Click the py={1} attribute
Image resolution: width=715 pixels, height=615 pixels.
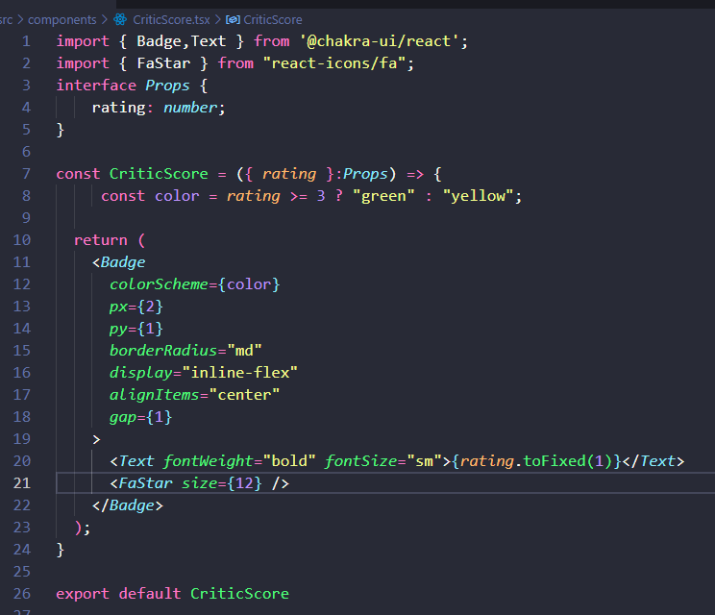[x=136, y=329]
